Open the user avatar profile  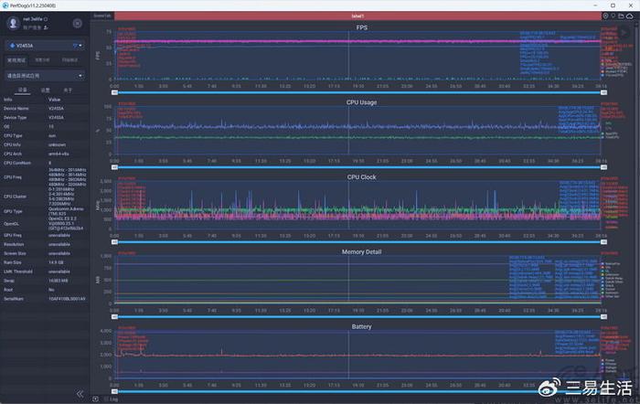point(13,23)
